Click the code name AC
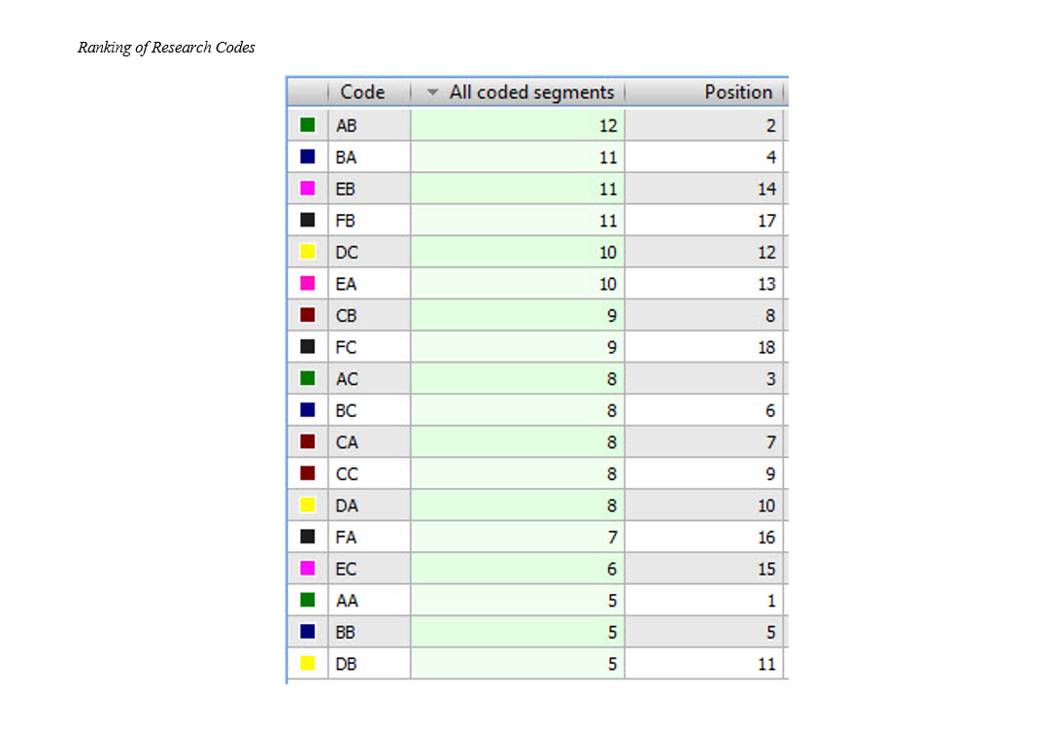 pyautogui.click(x=347, y=379)
